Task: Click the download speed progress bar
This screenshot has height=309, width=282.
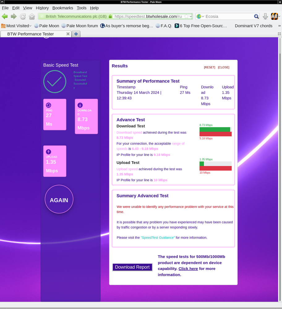Action: coord(215,129)
